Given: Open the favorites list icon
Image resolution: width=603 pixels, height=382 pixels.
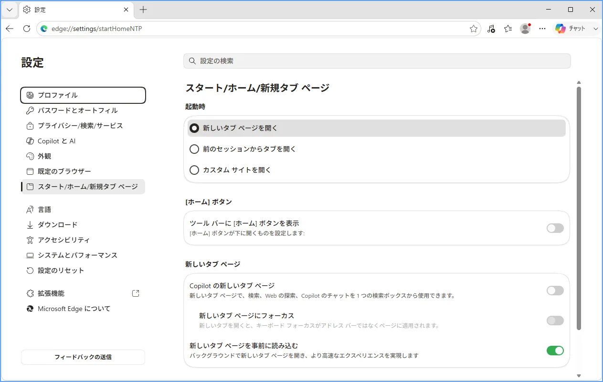Looking at the screenshot, I should pos(508,29).
